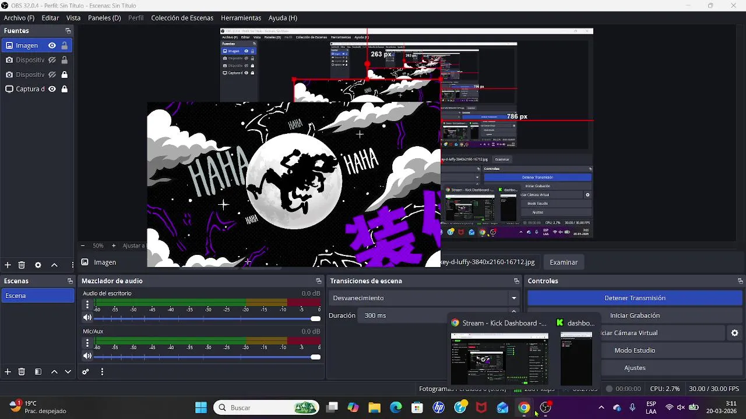
Task: Show the first Dispositiv source via crossed eye
Action: pyautogui.click(x=52, y=60)
